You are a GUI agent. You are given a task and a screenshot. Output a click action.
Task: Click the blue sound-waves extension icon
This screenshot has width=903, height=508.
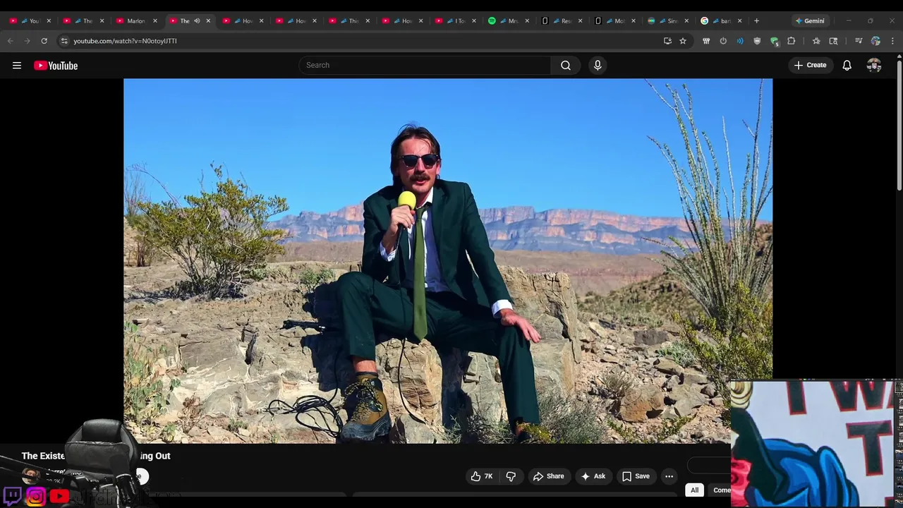[x=740, y=41]
